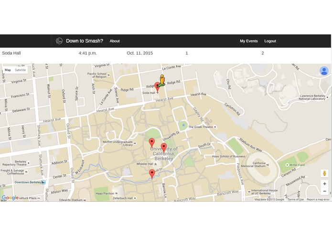This screenshot has width=332, height=236.
Task: Click Lawrence Berkeley National Laboratory label
Action: click(312, 97)
